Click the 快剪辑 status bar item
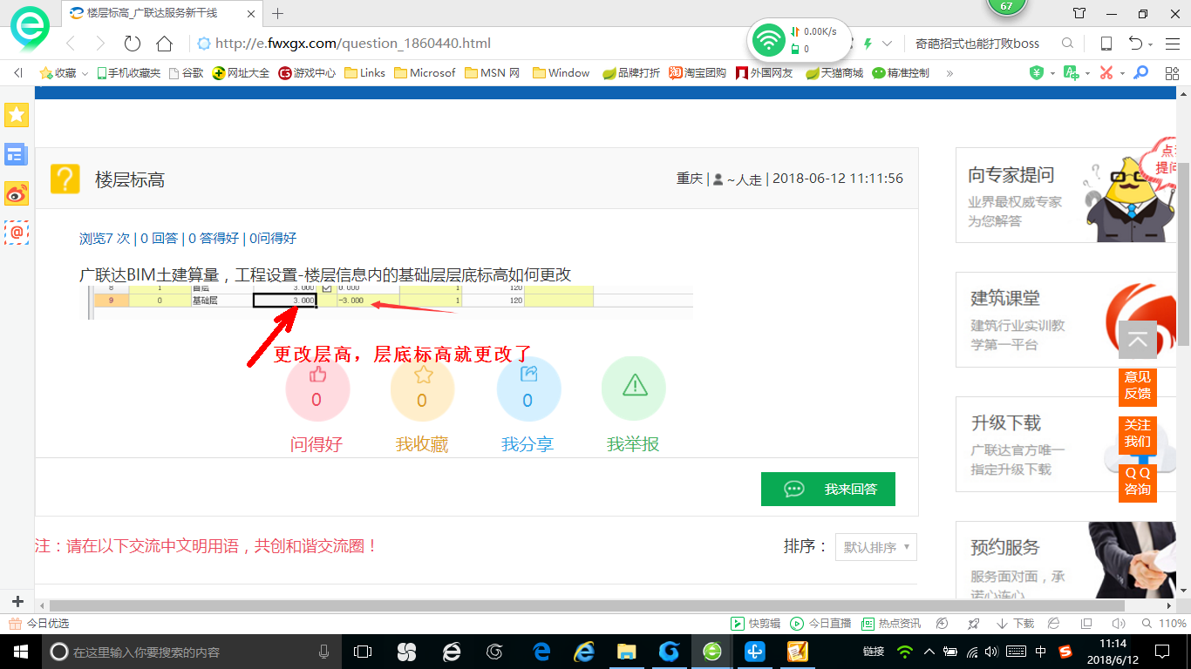Image resolution: width=1191 pixels, height=669 pixels. 755,624
